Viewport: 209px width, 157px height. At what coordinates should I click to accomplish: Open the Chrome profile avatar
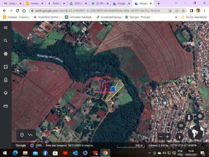coord(198,10)
